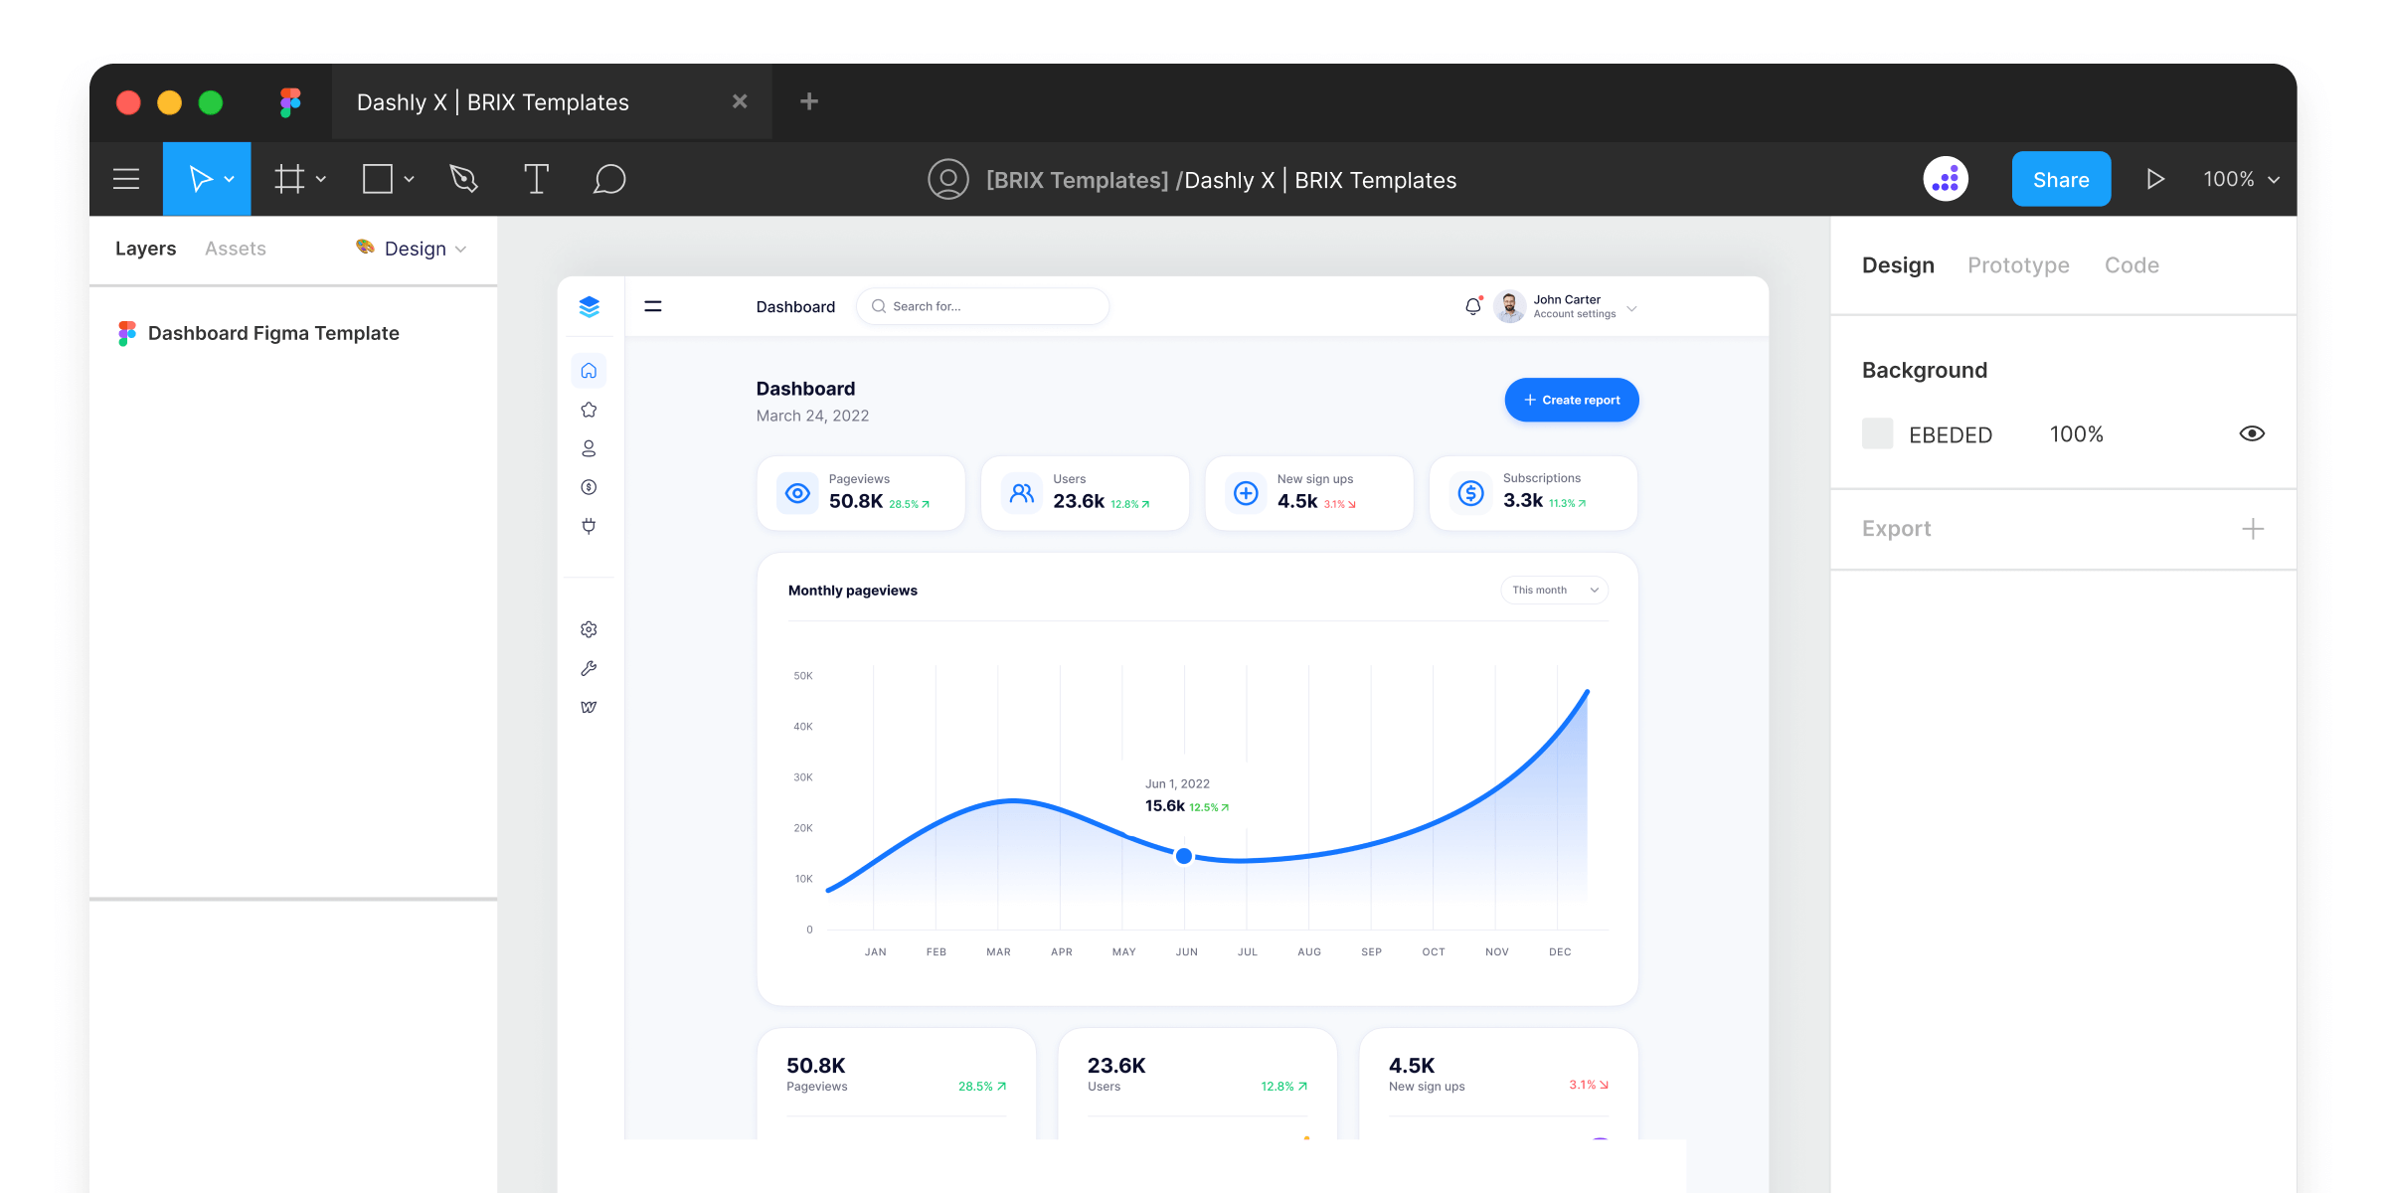Click the Home navigation icon in sidebar

(589, 371)
